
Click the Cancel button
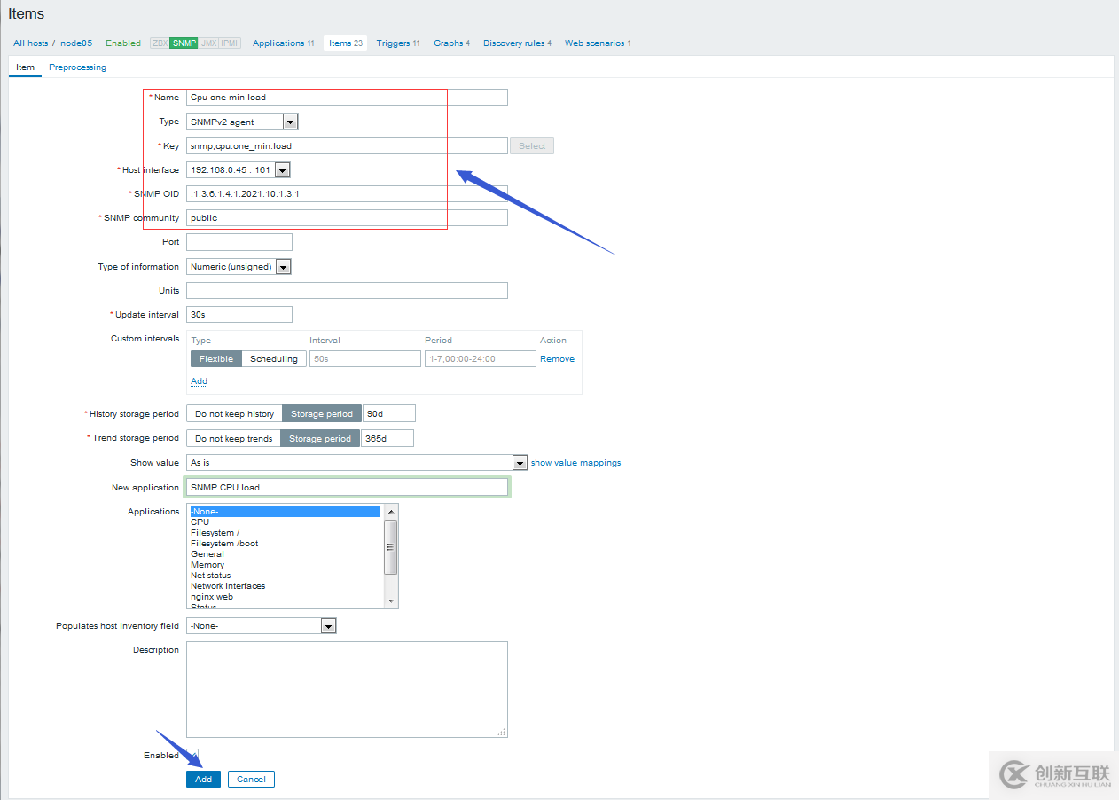pos(251,779)
